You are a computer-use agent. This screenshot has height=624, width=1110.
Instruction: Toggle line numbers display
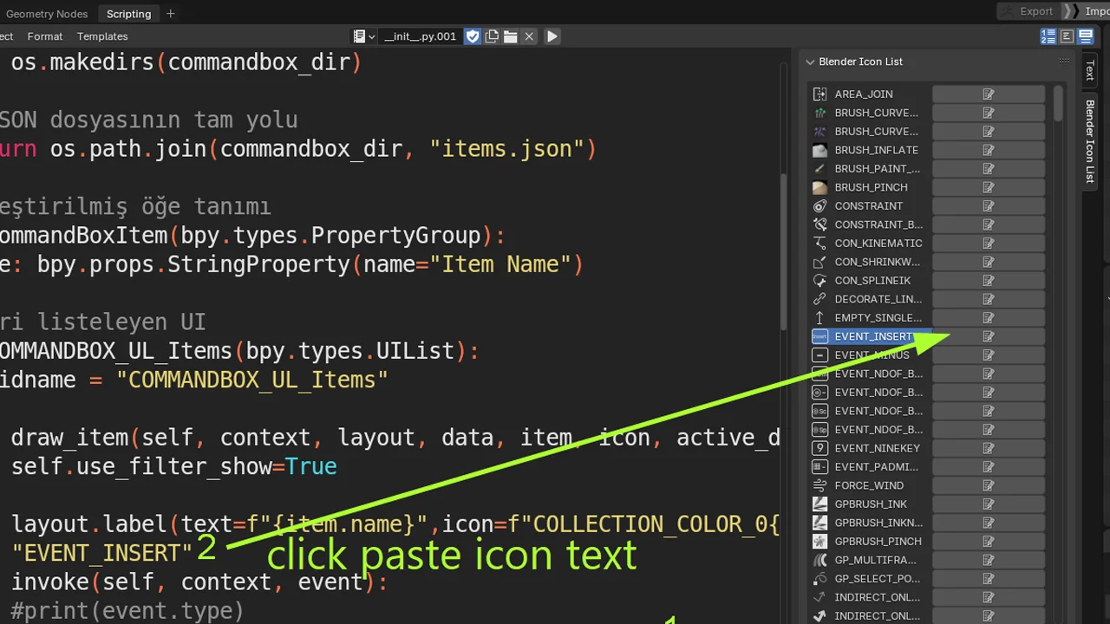coord(1048,36)
